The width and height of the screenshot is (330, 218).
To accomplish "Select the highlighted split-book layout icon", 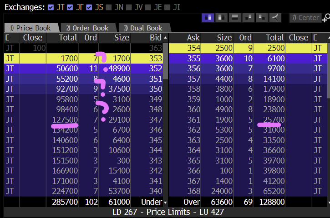I will click(208, 18).
